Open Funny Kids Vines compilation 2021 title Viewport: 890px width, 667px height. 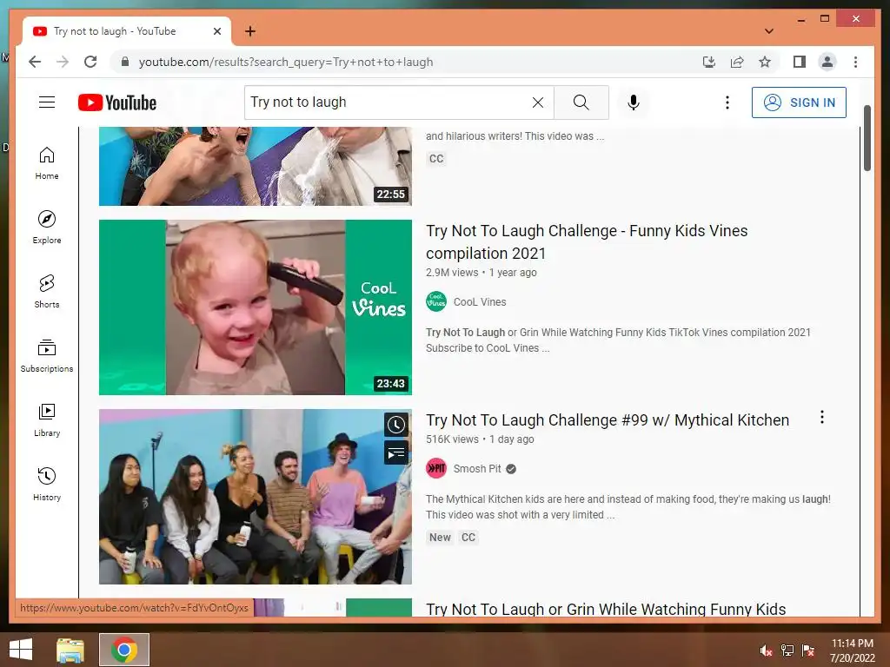pyautogui.click(x=587, y=241)
